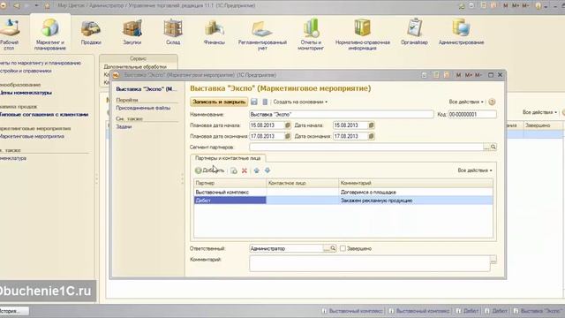The height and width of the screenshot is (318, 565).
Task: Open calendar for Плановая дата начала
Action: click(x=288, y=125)
